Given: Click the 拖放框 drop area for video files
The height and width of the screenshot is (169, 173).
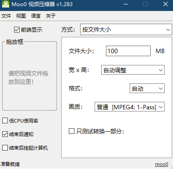Looking at the screenshot, I should (29, 76).
